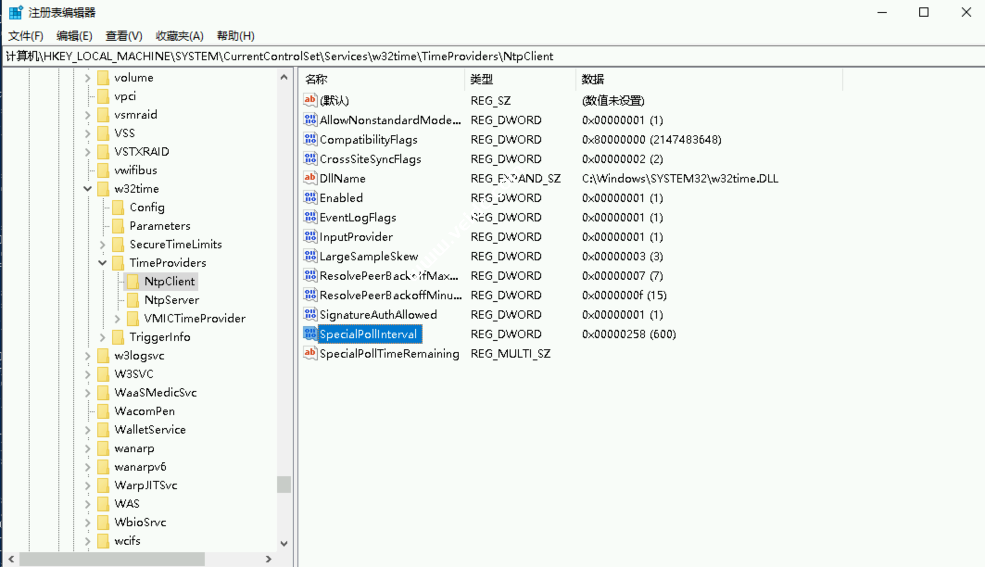Expand the VMICTimeProvider node
Image resolution: width=985 pixels, height=567 pixels.
(x=117, y=318)
